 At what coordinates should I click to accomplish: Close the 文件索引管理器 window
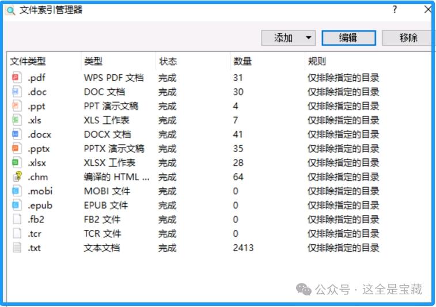(x=428, y=10)
